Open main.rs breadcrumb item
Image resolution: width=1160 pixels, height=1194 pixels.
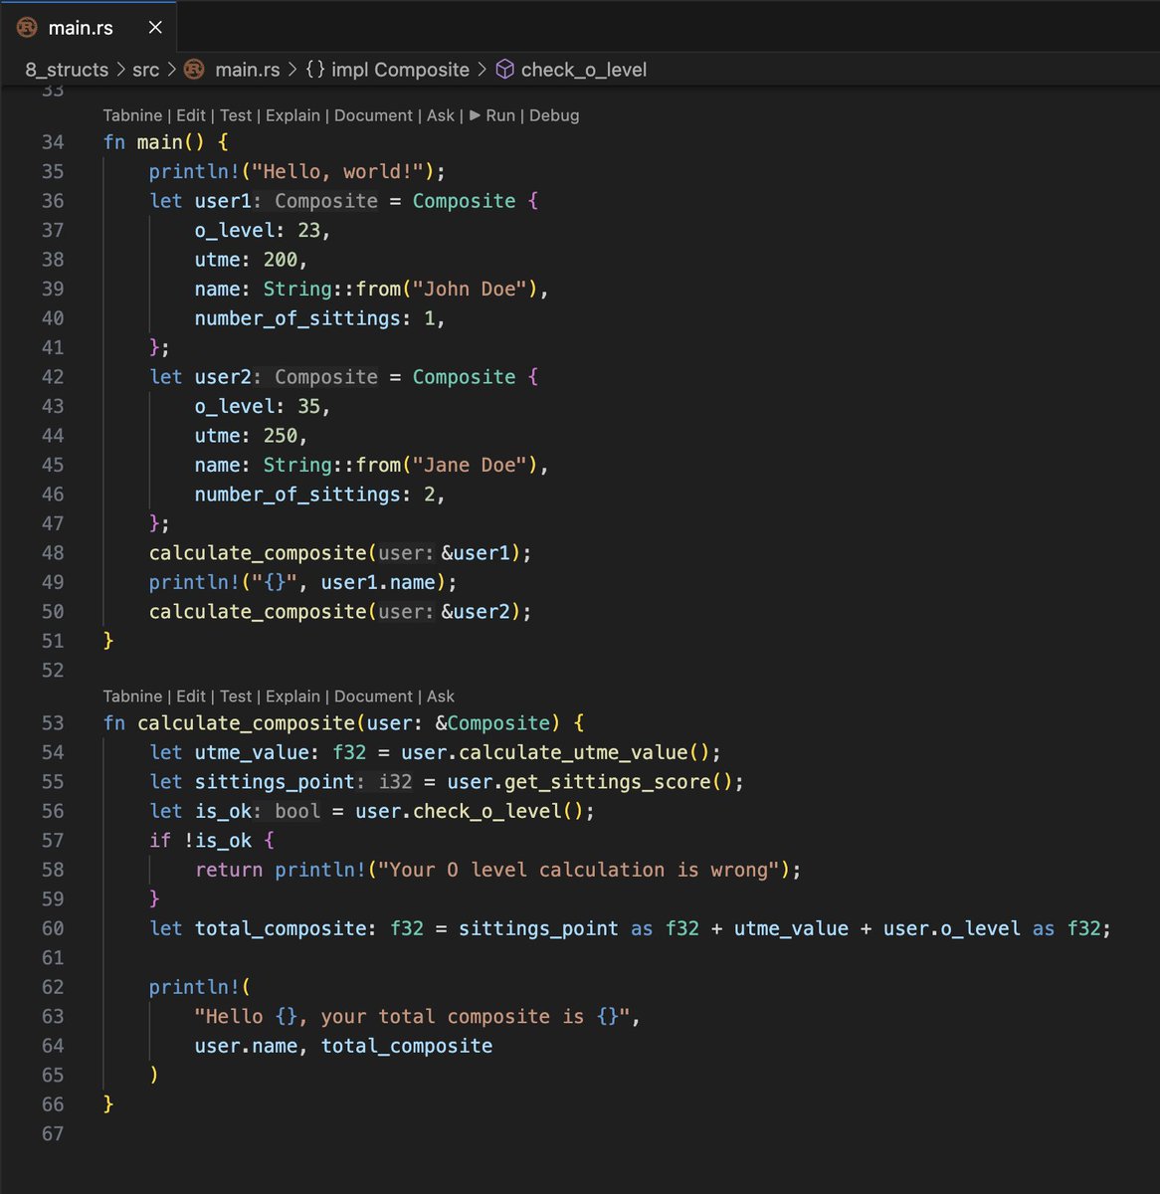(248, 70)
